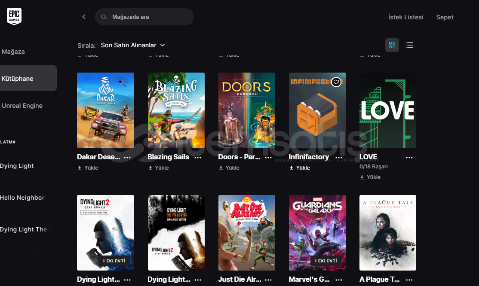Click the Epic Games logo
The height and width of the screenshot is (286, 479).
[14, 16]
